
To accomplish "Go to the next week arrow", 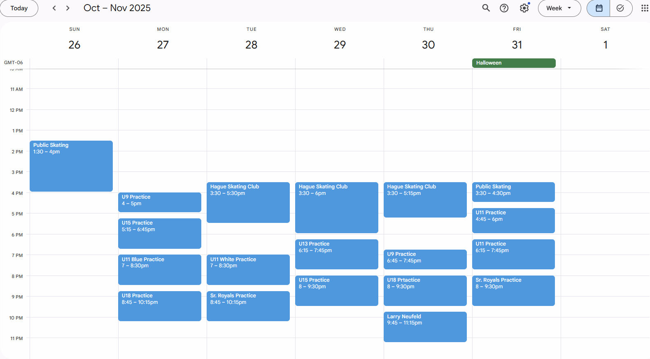I will point(68,8).
